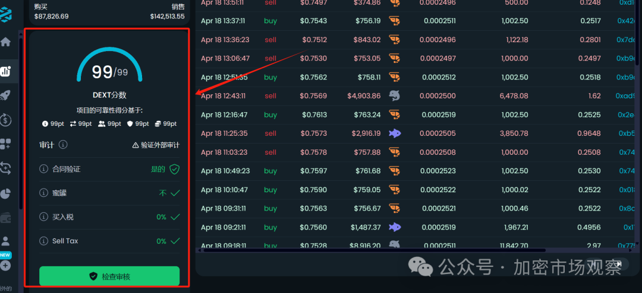Click the left panel vertical scrollbar
Viewport: 642px width, 293px height.
21,123
